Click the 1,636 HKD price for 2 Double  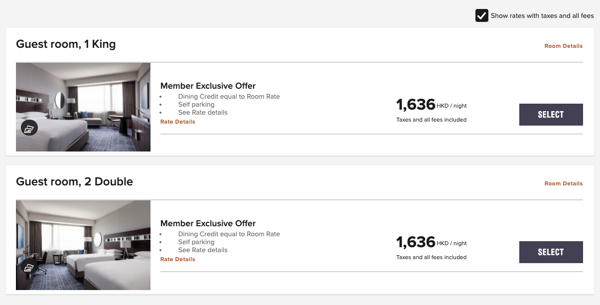point(431,242)
